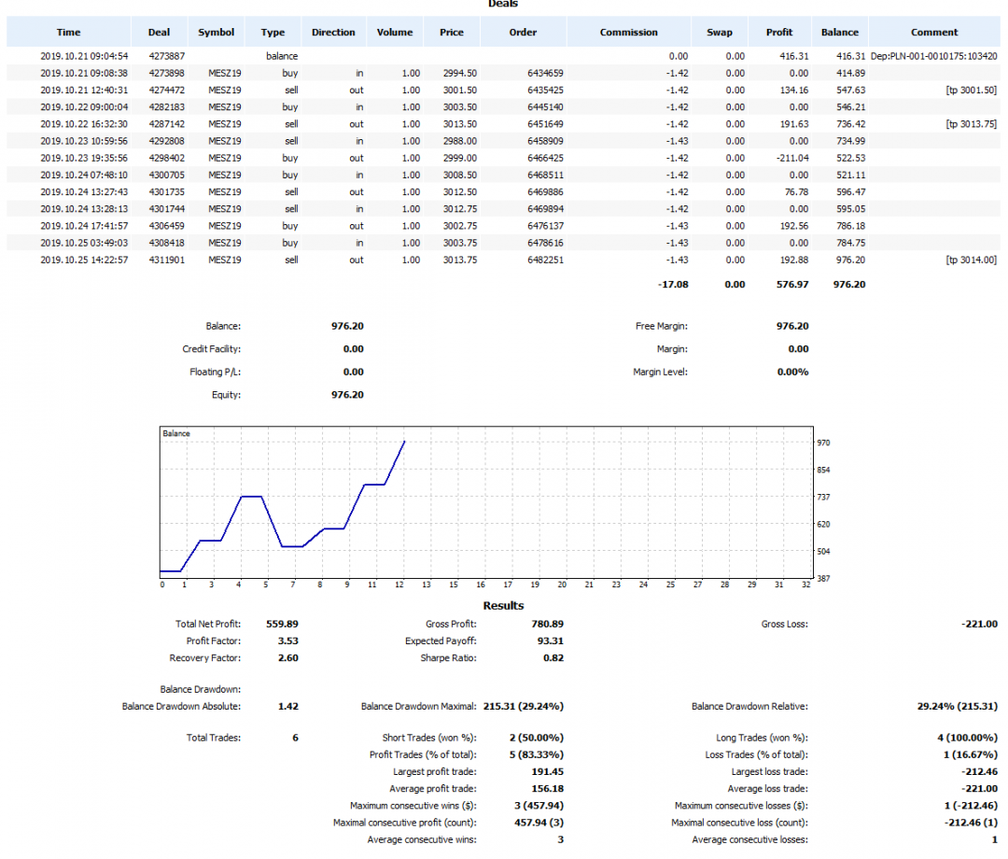Click the Gross Loss value -221.00
The height and width of the screenshot is (859, 1008).
978,624
